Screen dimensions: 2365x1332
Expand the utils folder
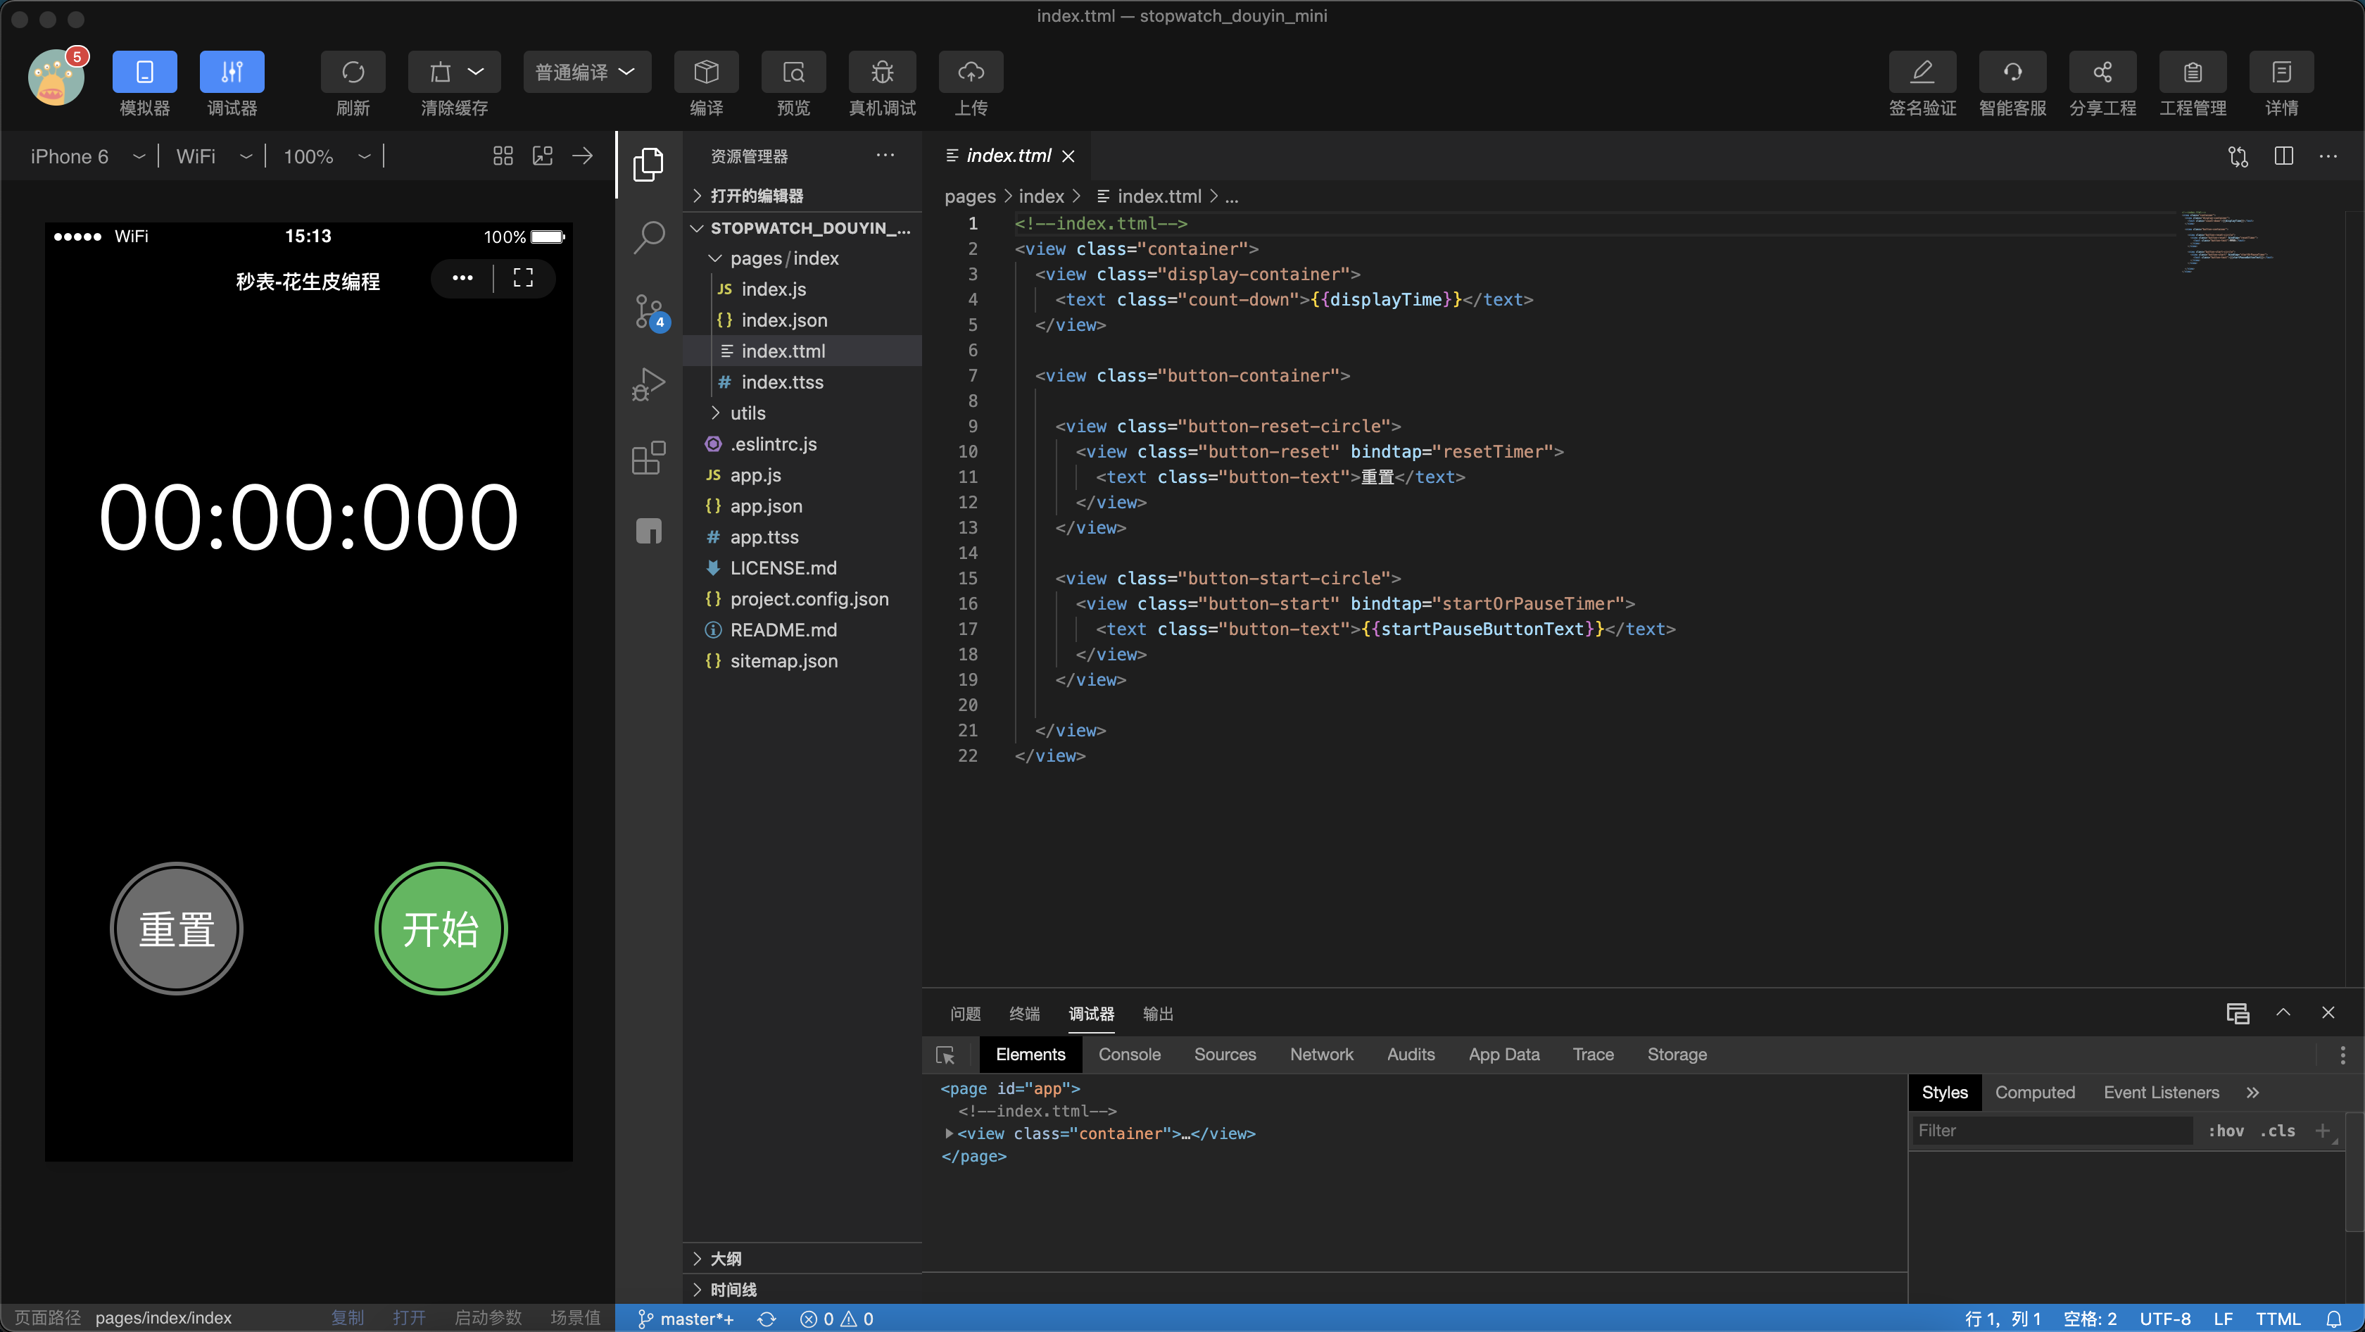tap(748, 413)
